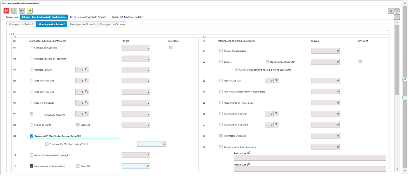Screen dimensions: 408x176
Task: Click the blue three-dot options button
Action: point(387,31)
